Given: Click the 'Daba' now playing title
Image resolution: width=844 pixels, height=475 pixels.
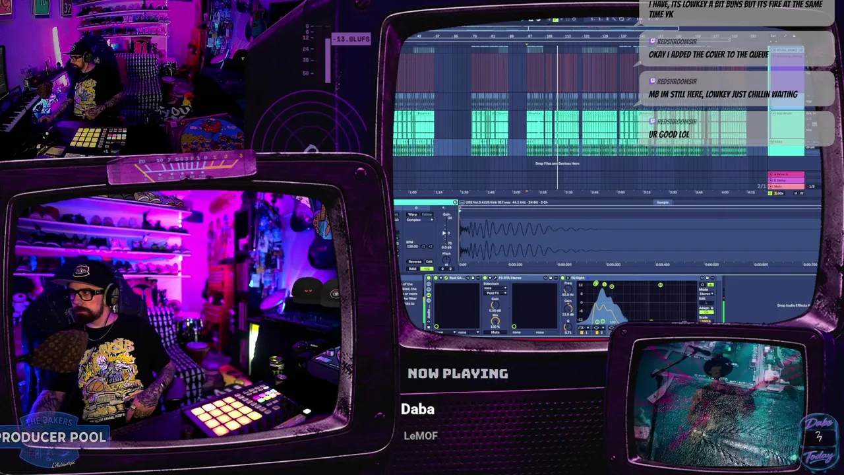Looking at the screenshot, I should (x=418, y=409).
